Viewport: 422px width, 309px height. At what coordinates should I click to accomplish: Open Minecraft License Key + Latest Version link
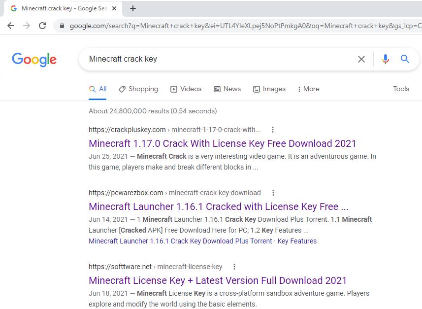tap(218, 280)
